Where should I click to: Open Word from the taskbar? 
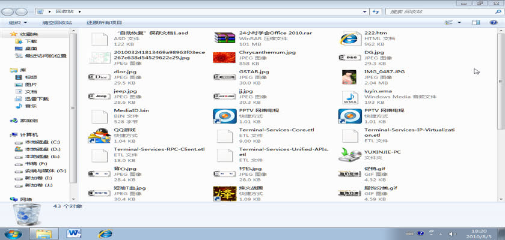pyautogui.click(x=75, y=232)
